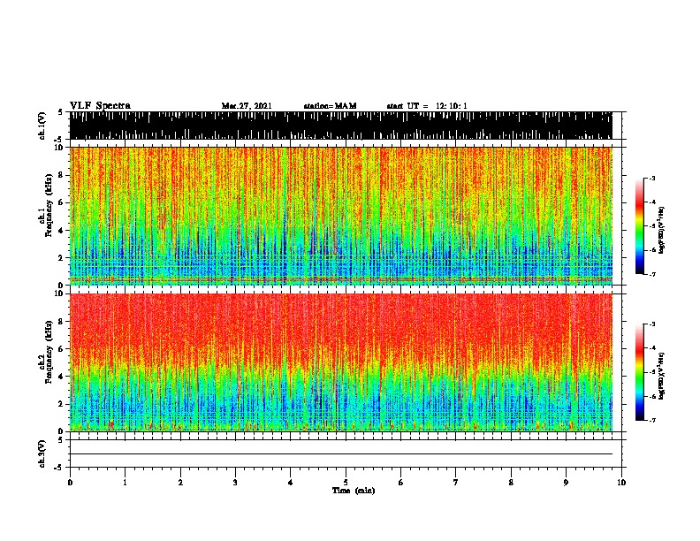Screen dimensions: 700x541
Task: Click time axis tick label "9"
Action: pos(566,483)
